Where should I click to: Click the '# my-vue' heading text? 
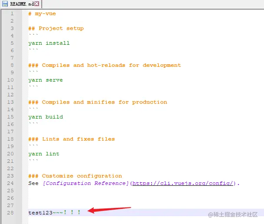[42, 13]
